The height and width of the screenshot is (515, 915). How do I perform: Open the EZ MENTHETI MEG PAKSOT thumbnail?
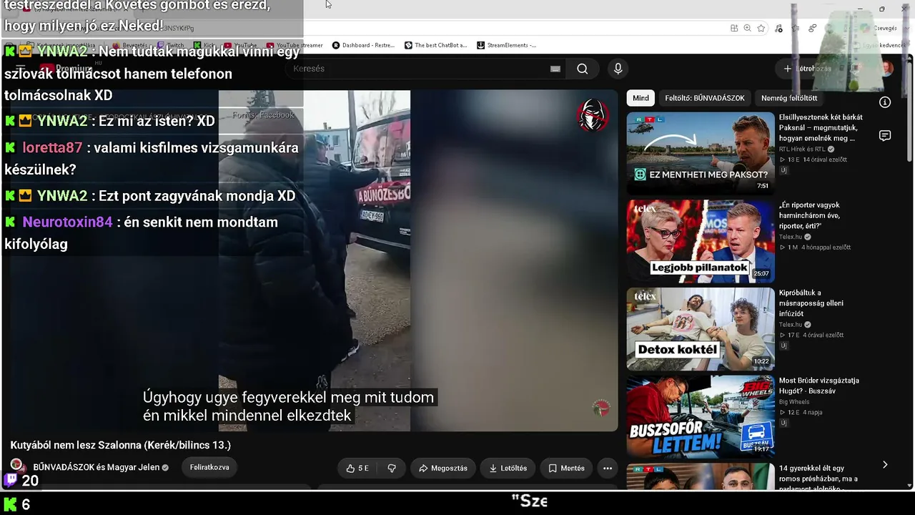coord(701,153)
